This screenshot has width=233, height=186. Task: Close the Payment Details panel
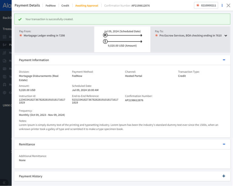point(228,5)
